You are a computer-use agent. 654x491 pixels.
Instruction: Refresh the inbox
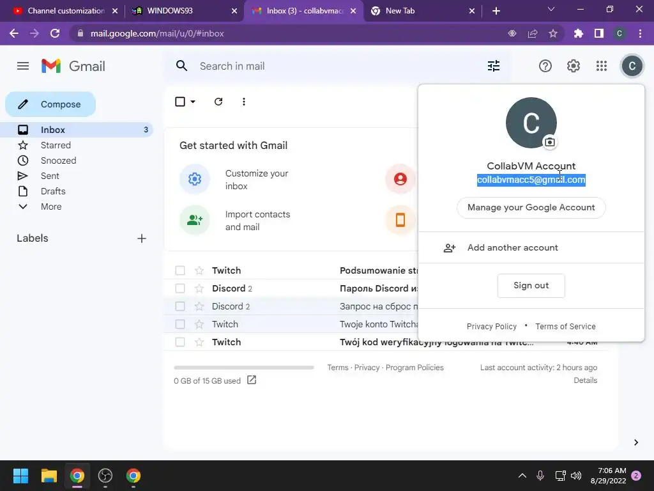coord(218,102)
